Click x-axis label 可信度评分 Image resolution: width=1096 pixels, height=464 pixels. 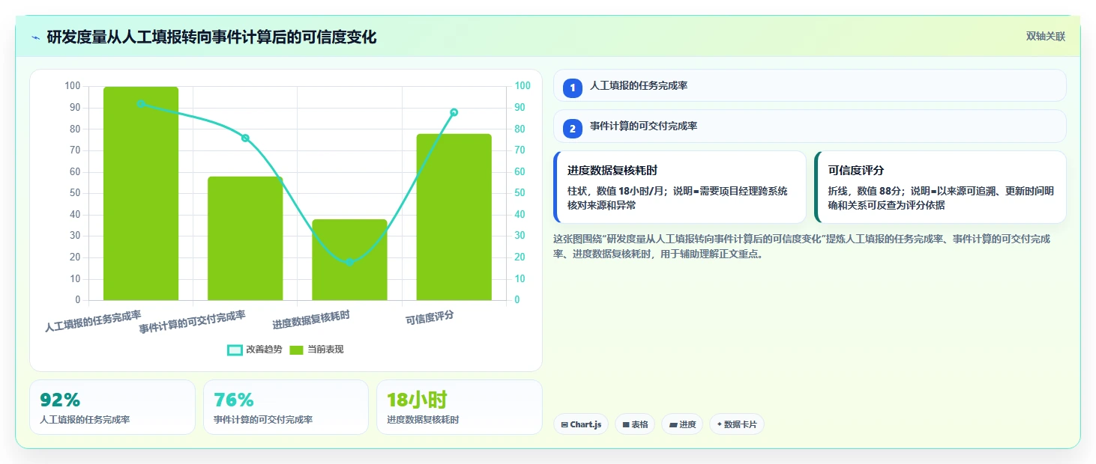430,317
